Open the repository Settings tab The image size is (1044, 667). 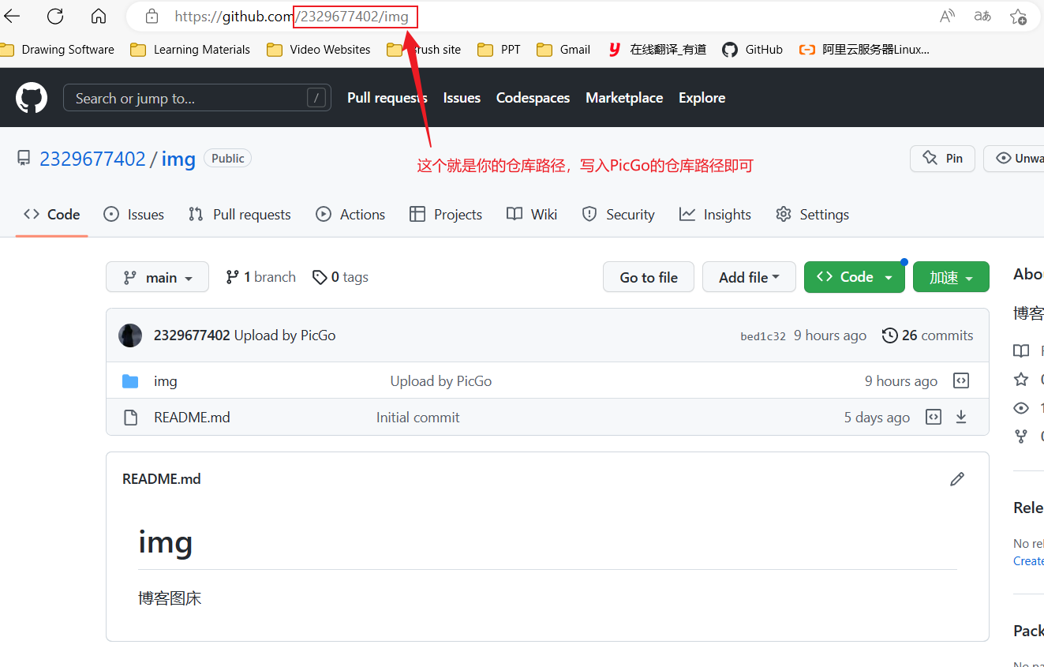[812, 215]
